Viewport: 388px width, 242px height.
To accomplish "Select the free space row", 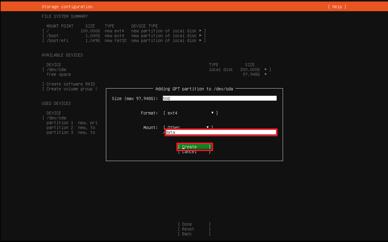I will click(157, 74).
